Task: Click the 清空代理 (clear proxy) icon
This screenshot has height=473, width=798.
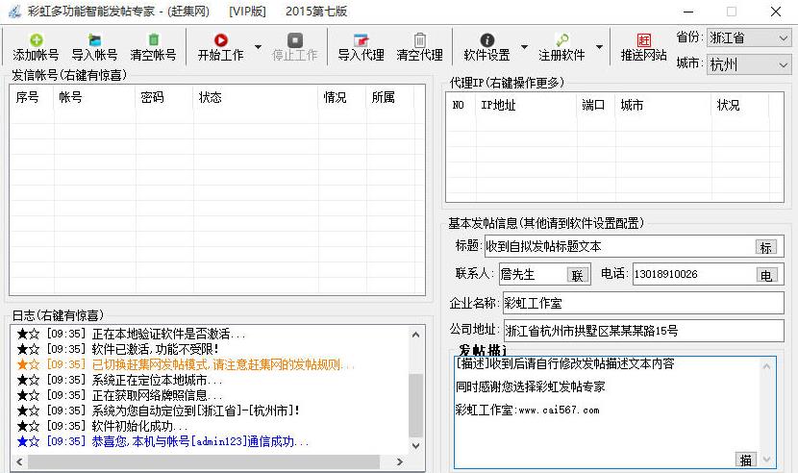Action: 419,40
